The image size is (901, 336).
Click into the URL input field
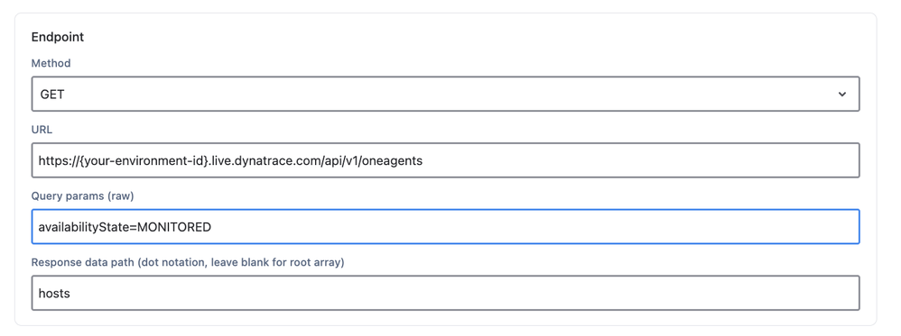tap(445, 160)
